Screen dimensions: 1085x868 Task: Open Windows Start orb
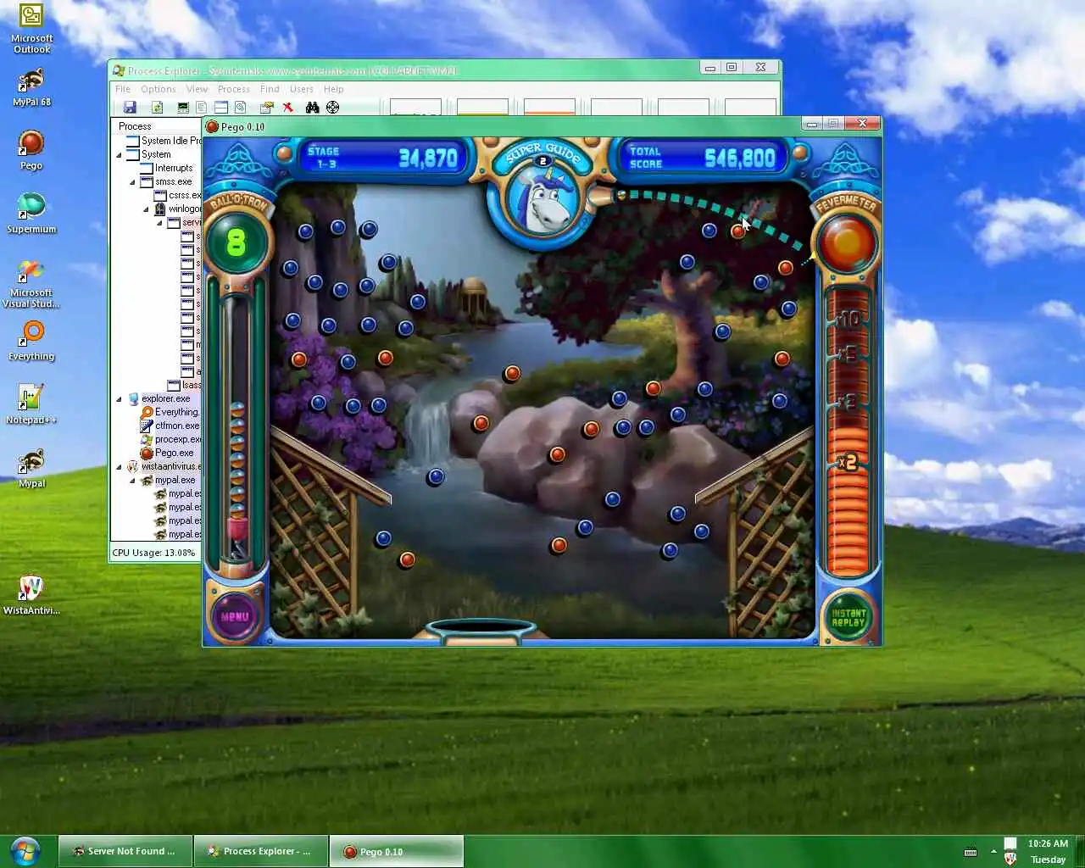(x=25, y=850)
